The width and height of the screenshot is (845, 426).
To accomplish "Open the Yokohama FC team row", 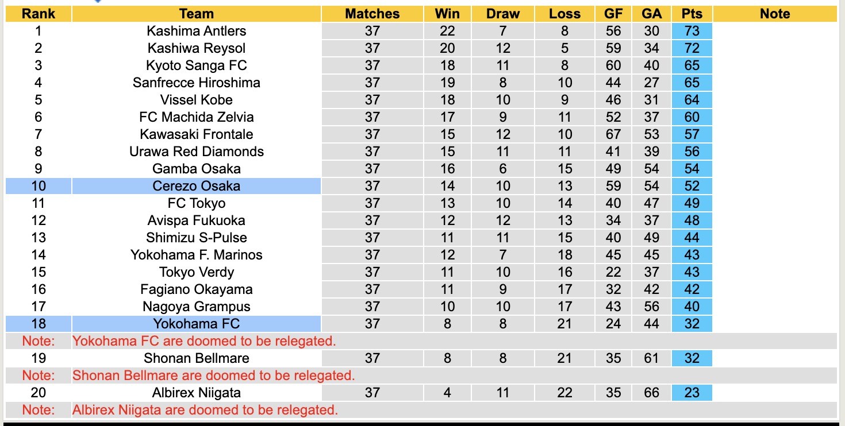I will [x=196, y=324].
